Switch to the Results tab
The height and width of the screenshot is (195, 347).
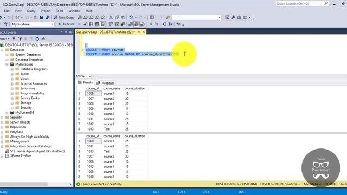point(86,82)
